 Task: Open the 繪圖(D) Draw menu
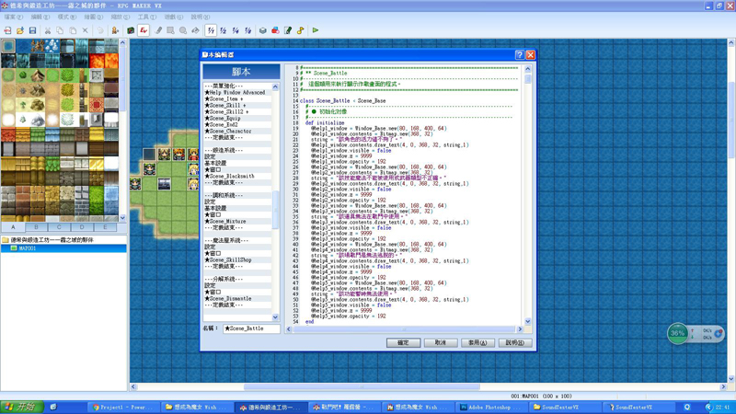point(94,17)
